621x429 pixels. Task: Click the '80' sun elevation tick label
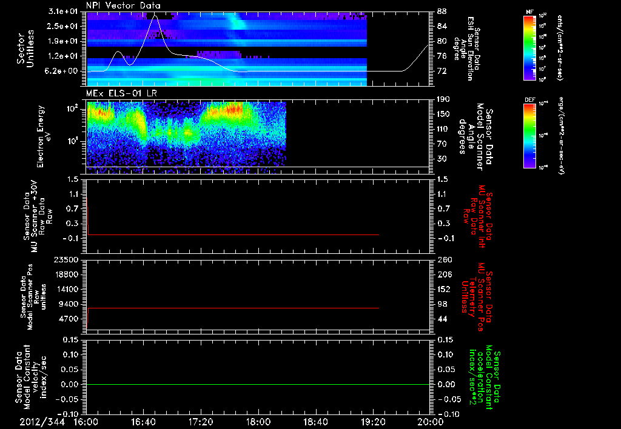(x=441, y=41)
